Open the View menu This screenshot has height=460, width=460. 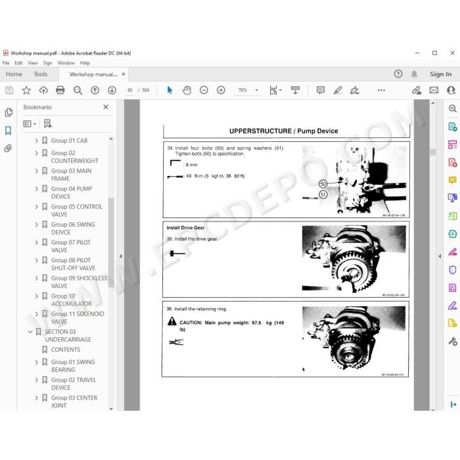click(x=33, y=63)
